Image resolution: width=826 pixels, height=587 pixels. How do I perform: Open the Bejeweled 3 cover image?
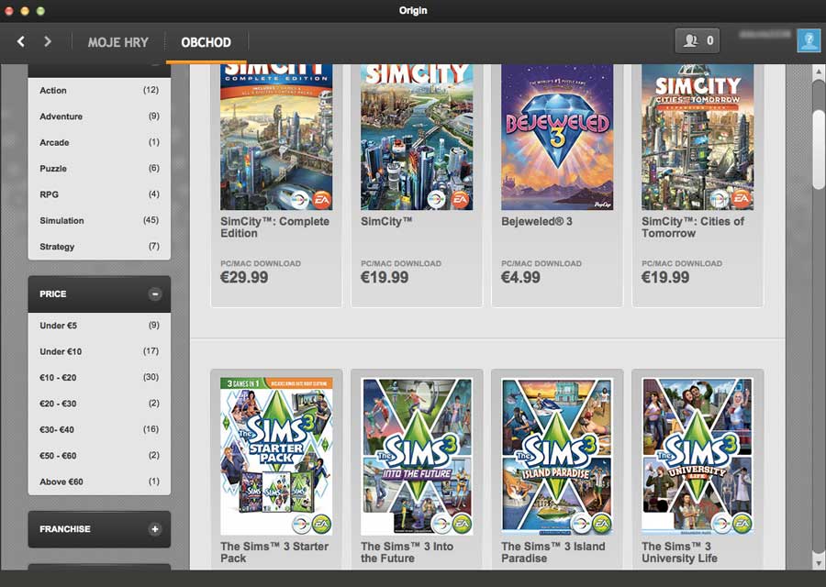pyautogui.click(x=557, y=138)
